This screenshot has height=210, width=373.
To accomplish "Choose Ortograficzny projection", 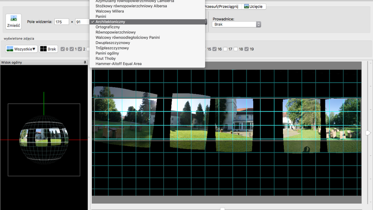I will coord(147,27).
